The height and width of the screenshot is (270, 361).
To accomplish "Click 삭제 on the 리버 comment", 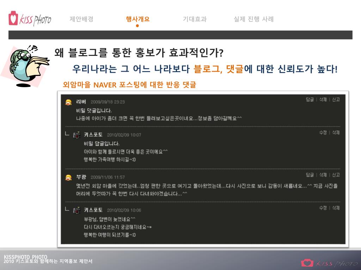I will point(323,99).
